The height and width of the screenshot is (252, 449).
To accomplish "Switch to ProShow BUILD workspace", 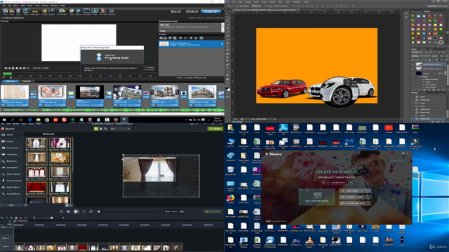I will [176, 11].
